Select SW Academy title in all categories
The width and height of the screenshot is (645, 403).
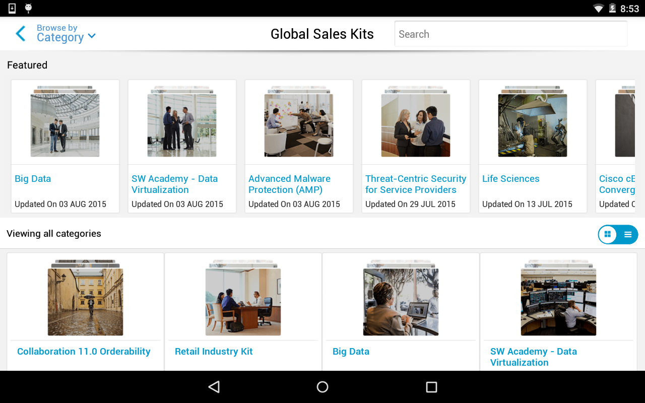[534, 357]
